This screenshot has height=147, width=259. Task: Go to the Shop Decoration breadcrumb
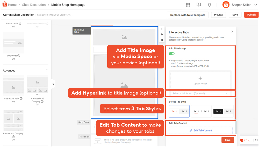(x=34, y=5)
